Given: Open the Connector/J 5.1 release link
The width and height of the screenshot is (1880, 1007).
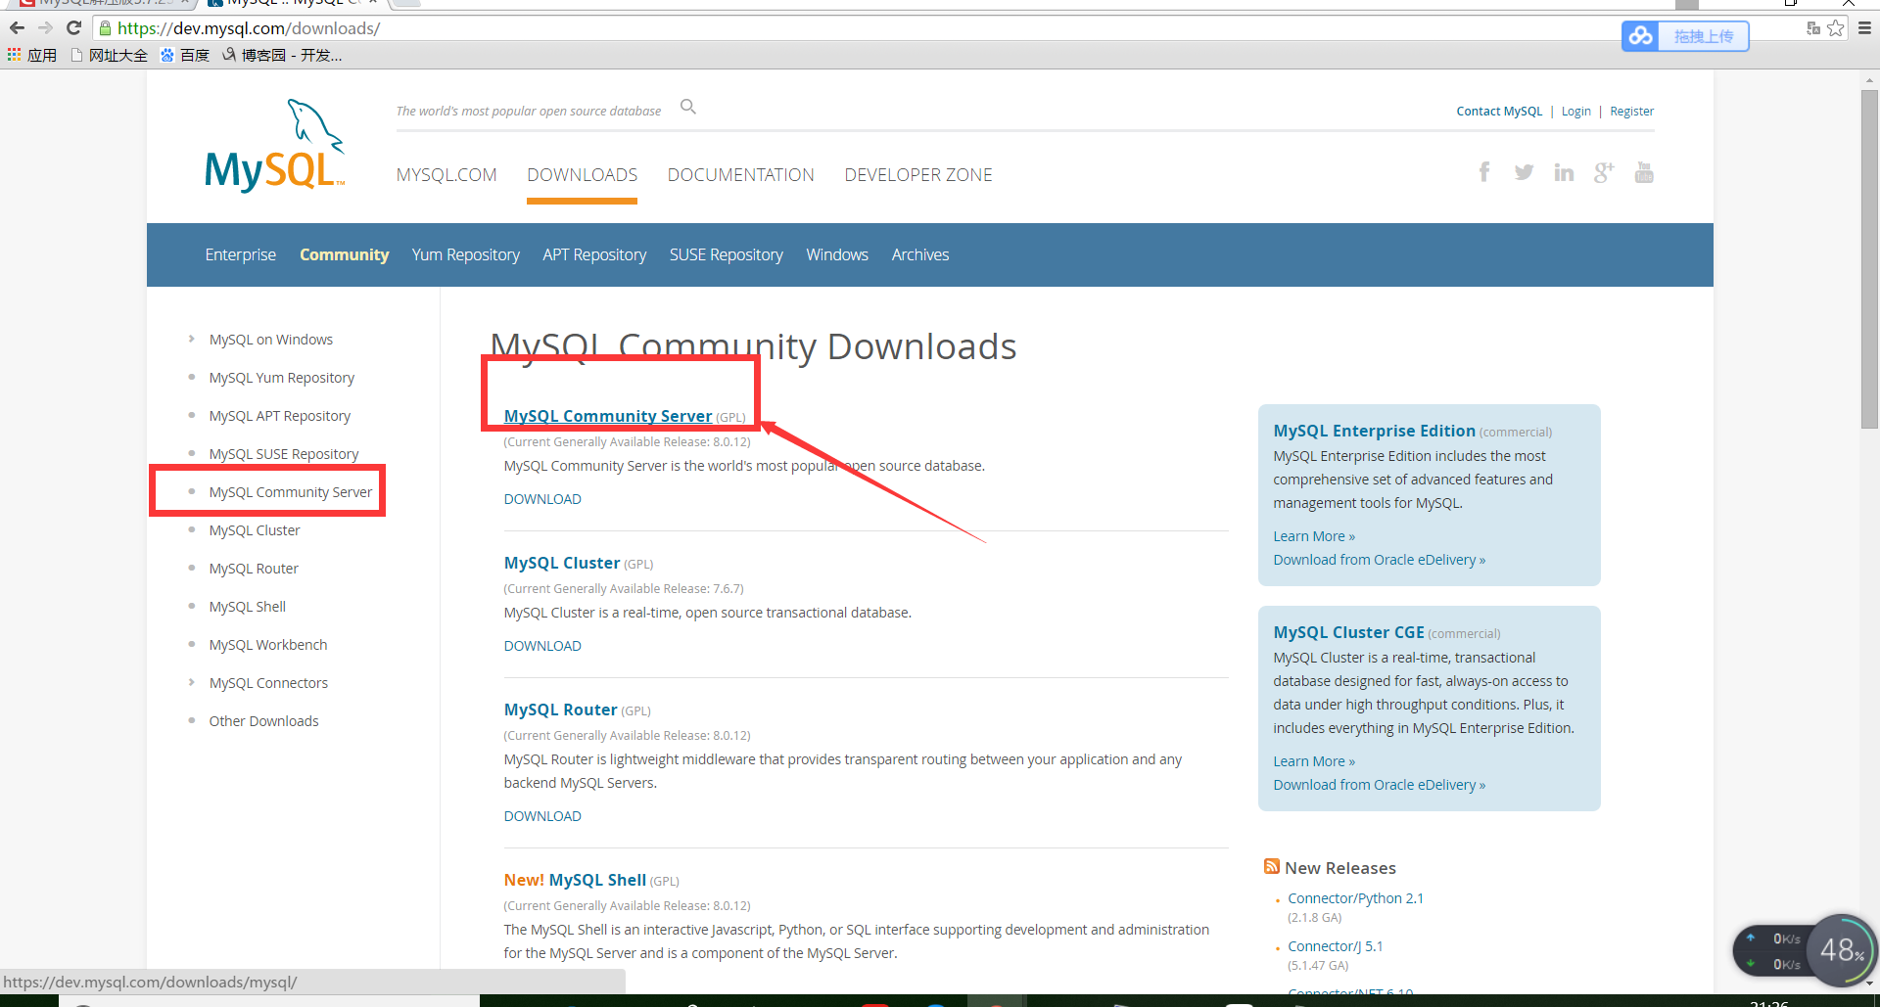Looking at the screenshot, I should (x=1336, y=946).
